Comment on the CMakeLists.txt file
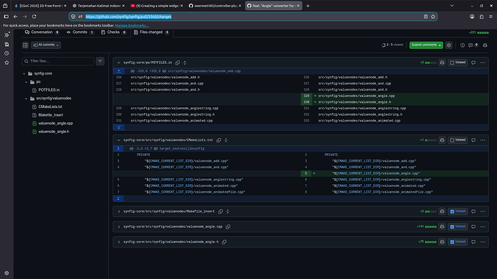Viewport: 497px width, 279px height. [473, 140]
